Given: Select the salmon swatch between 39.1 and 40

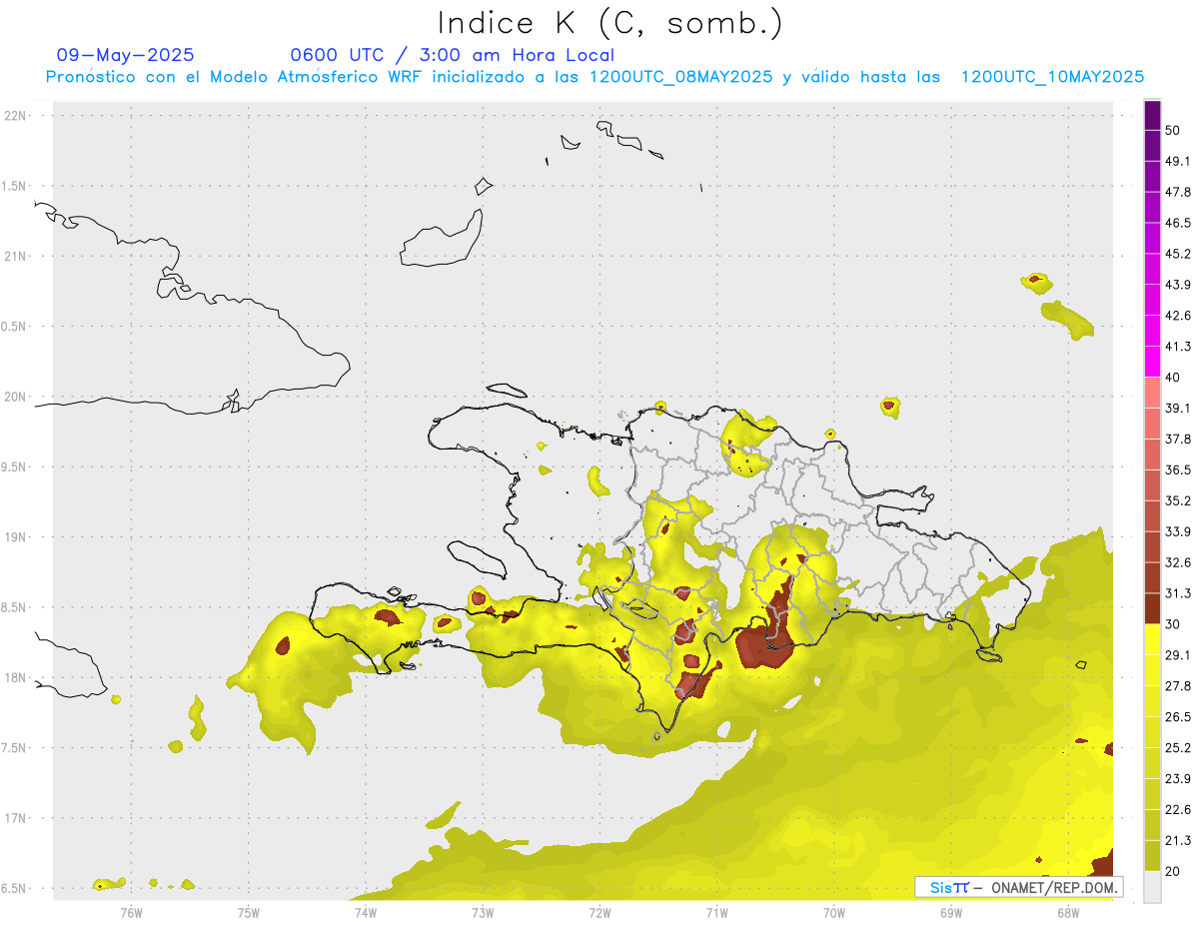Looking at the screenshot, I should [1152, 394].
